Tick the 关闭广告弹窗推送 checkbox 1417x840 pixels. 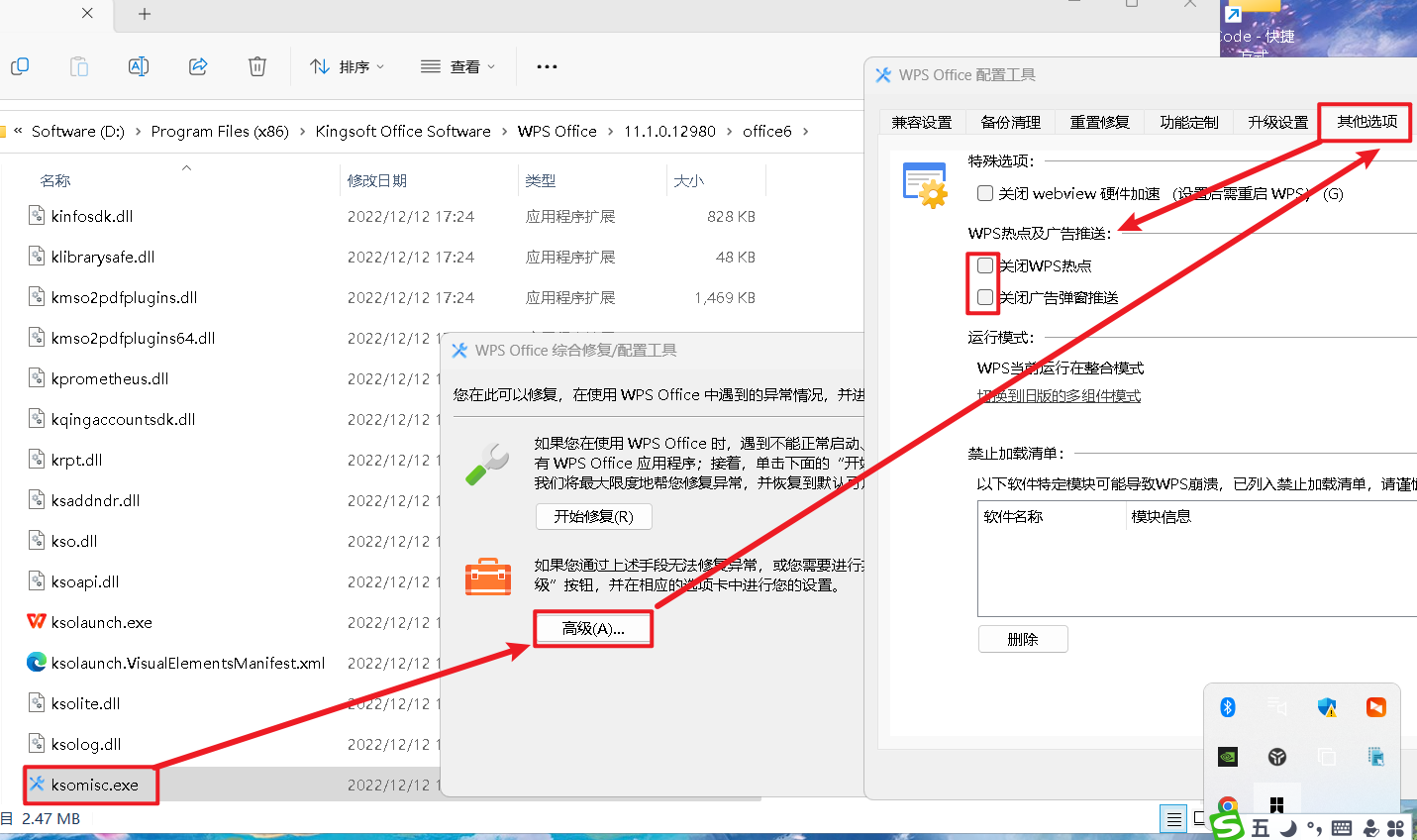(985, 297)
